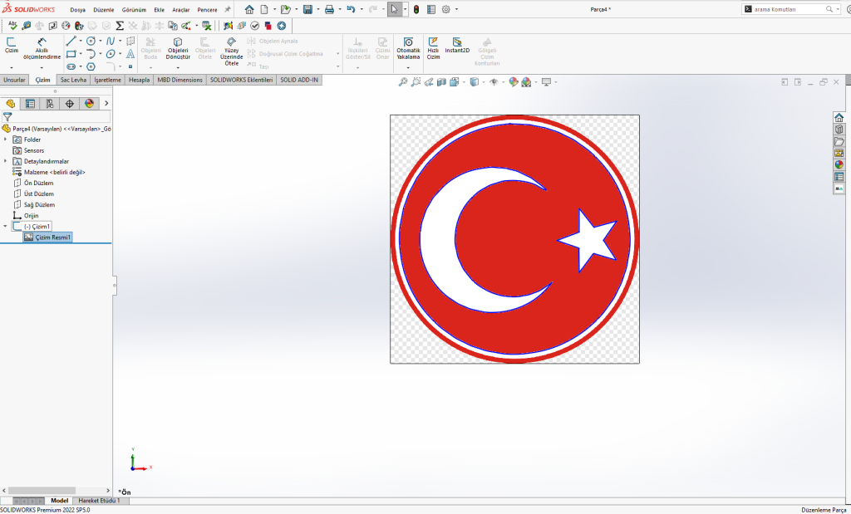Viewport: 851px width, 514px height.
Task: Toggle Instant2D mode on or off
Action: click(x=457, y=45)
